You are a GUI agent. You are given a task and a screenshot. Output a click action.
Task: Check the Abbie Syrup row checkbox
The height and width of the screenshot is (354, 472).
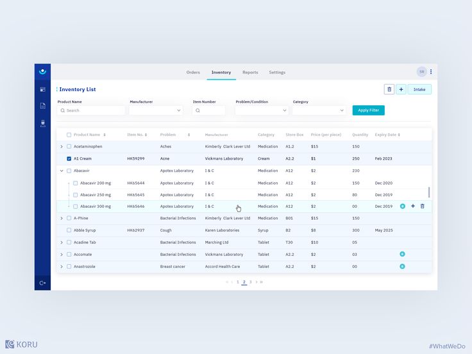tap(69, 230)
